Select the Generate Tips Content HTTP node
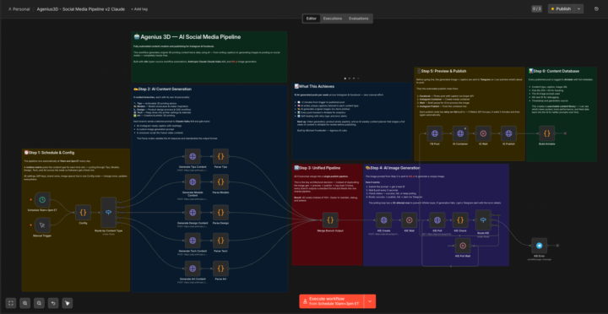 coord(193,157)
